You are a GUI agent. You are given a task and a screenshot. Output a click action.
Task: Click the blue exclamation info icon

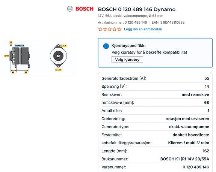click(x=106, y=46)
